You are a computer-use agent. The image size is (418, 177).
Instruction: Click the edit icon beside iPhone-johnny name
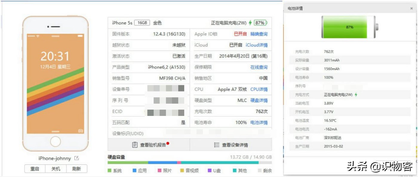[x=77, y=158]
